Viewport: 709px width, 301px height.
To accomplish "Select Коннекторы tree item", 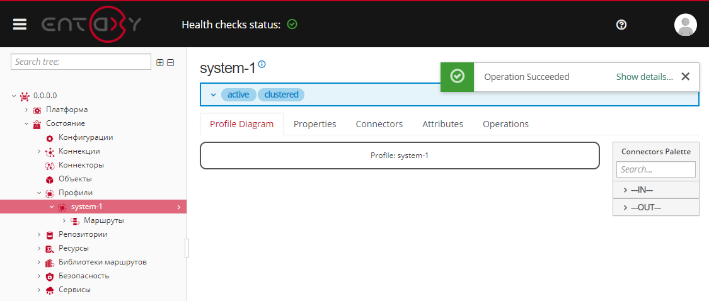I will (x=81, y=165).
